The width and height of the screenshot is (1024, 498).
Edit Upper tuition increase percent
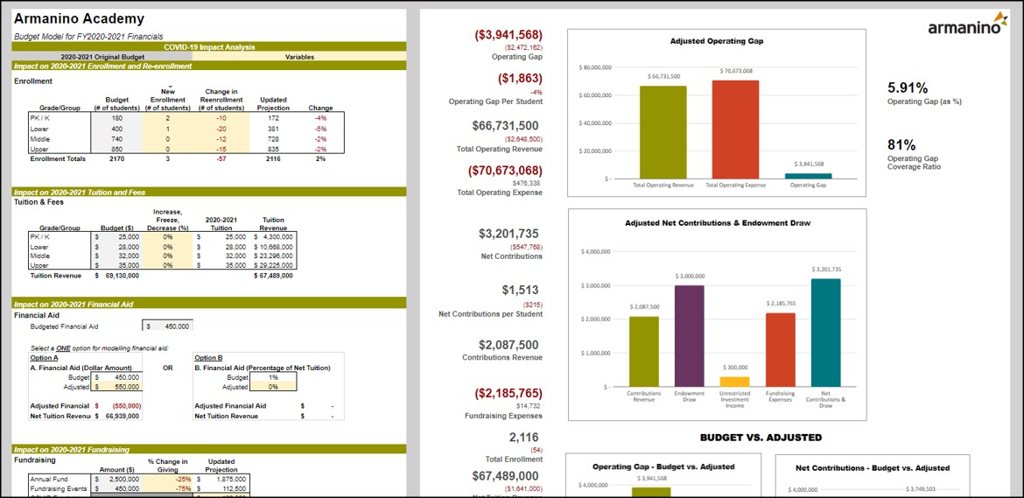167,266
